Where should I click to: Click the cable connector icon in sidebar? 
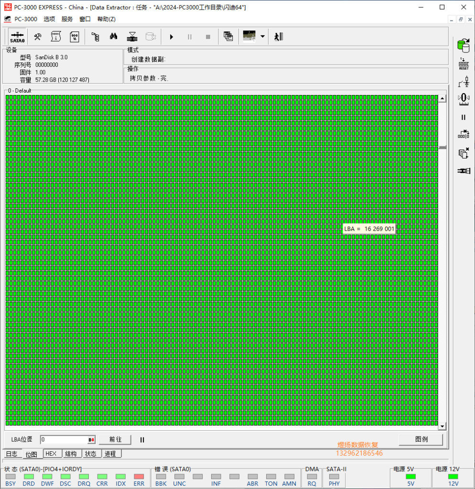[464, 171]
